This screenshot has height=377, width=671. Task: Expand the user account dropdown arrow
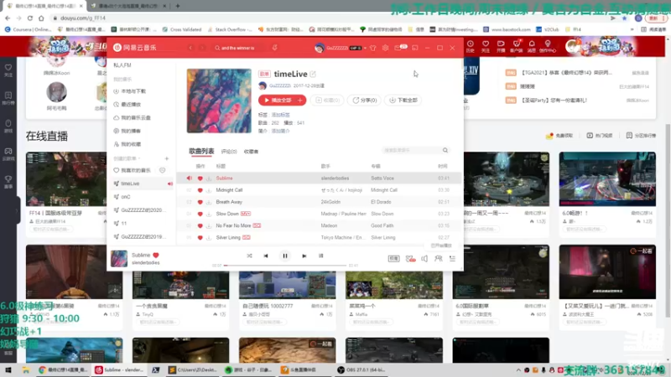coord(365,48)
